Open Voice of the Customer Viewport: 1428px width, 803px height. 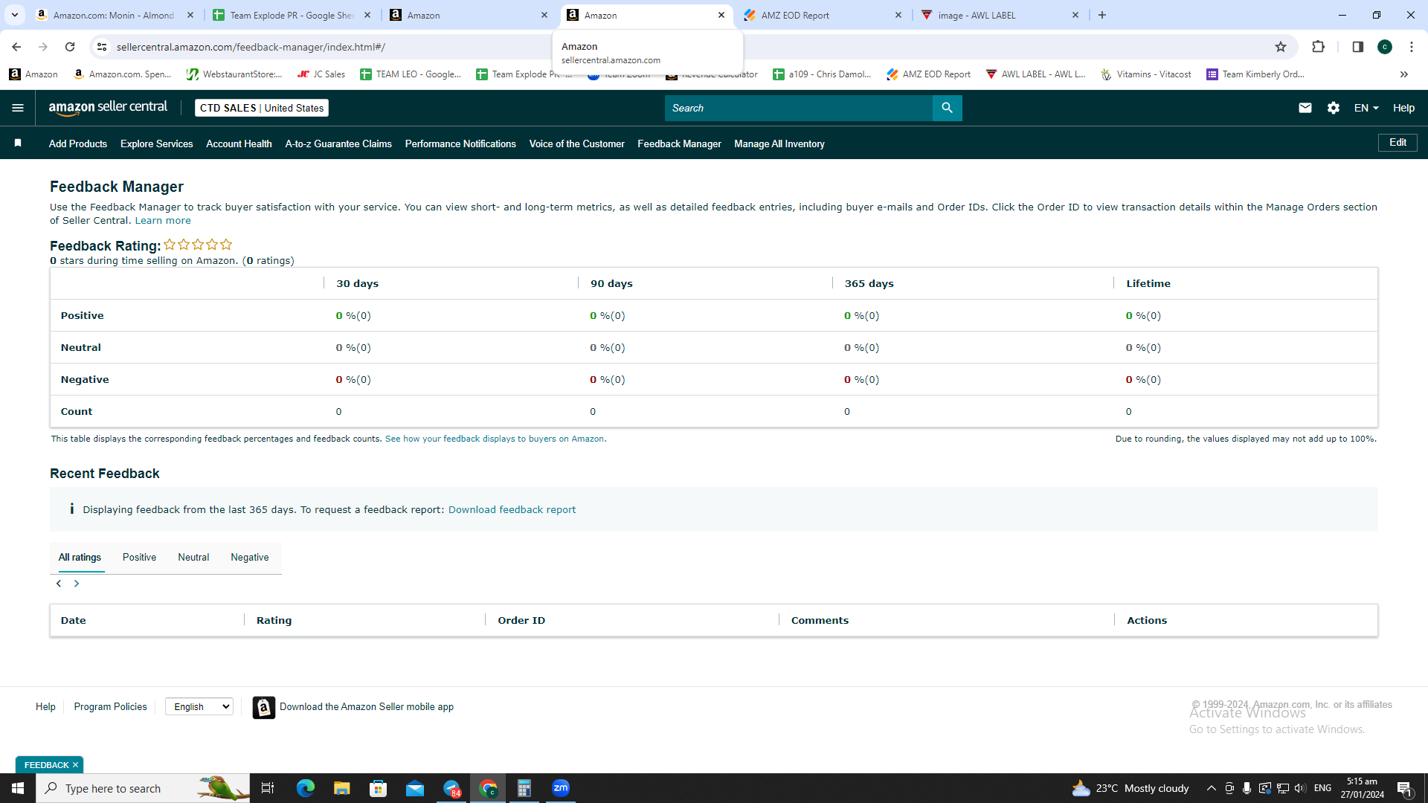[x=576, y=143]
